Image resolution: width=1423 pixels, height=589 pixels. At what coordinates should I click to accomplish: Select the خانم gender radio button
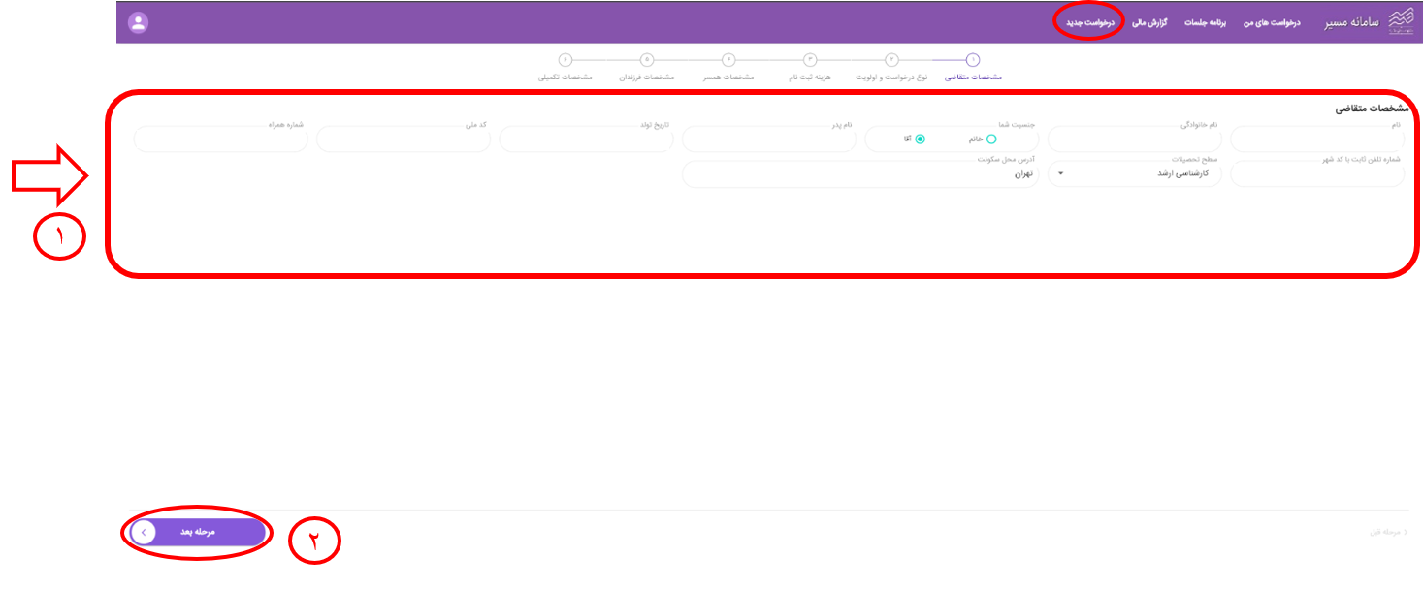click(990, 139)
